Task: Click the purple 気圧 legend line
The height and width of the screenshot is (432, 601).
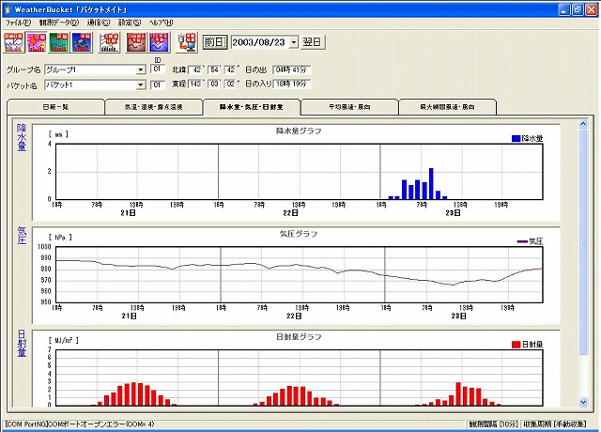Action: click(x=522, y=241)
